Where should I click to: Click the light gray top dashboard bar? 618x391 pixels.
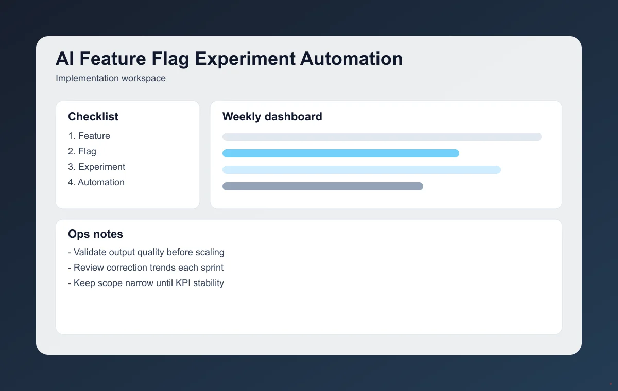[x=381, y=136]
